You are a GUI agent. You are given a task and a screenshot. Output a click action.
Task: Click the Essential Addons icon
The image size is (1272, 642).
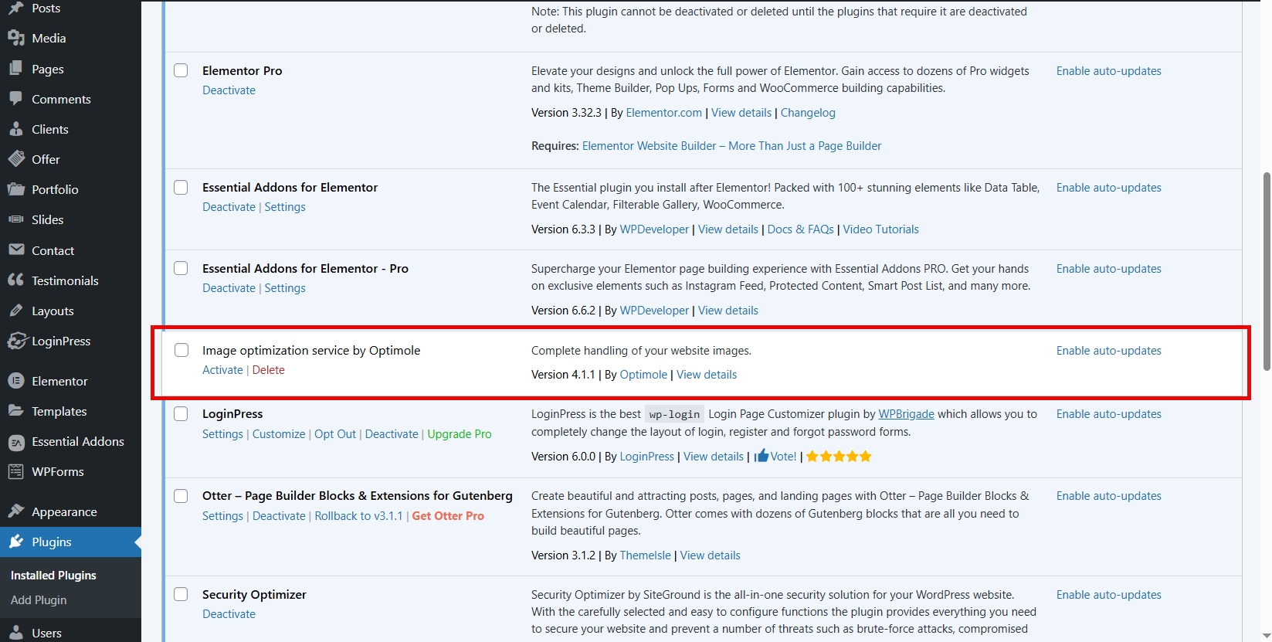click(16, 442)
